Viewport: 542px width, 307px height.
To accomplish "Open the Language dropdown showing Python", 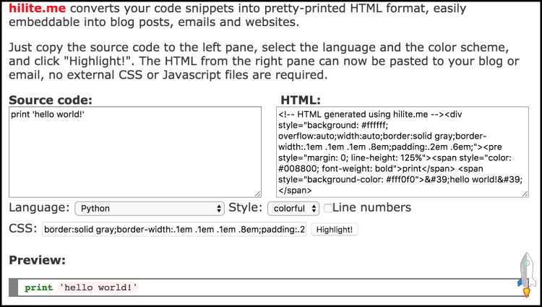I will click(150, 208).
